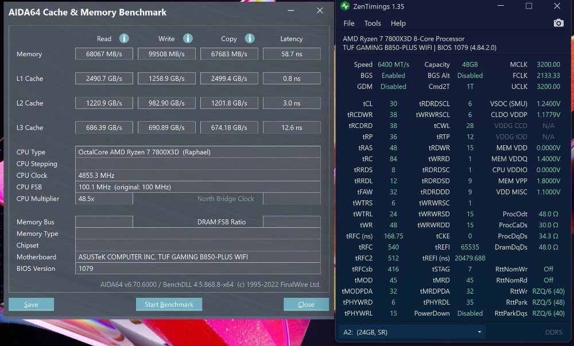Click Motherboard field ASUSTeK TUF GAMING B850-PLUS
This screenshot has width=574, height=346.
197,256
